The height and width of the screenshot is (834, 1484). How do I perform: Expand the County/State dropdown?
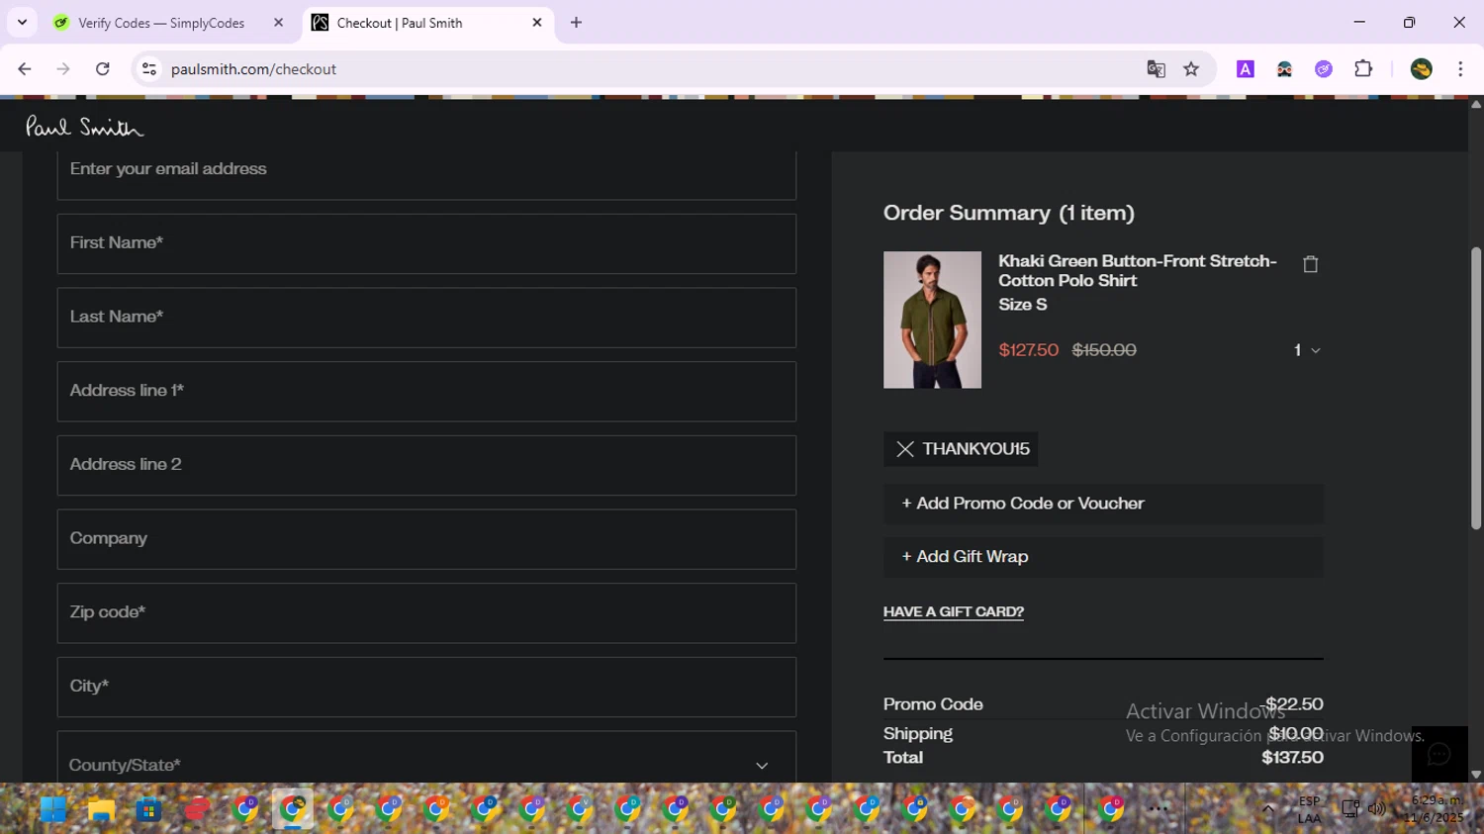[426, 758]
